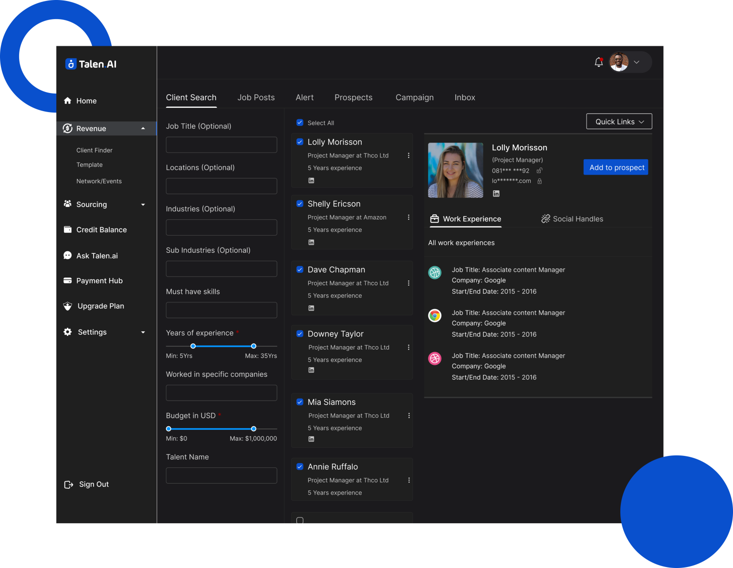Click the Settings gear icon

(68, 332)
